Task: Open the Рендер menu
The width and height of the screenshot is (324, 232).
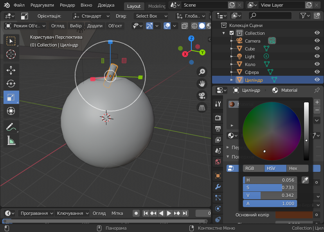Action: 68,6
